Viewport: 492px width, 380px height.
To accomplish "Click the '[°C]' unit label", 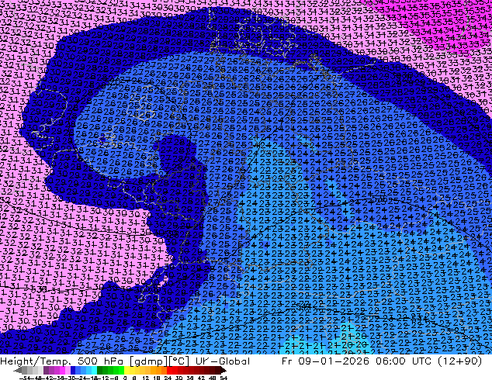I will point(179,361).
